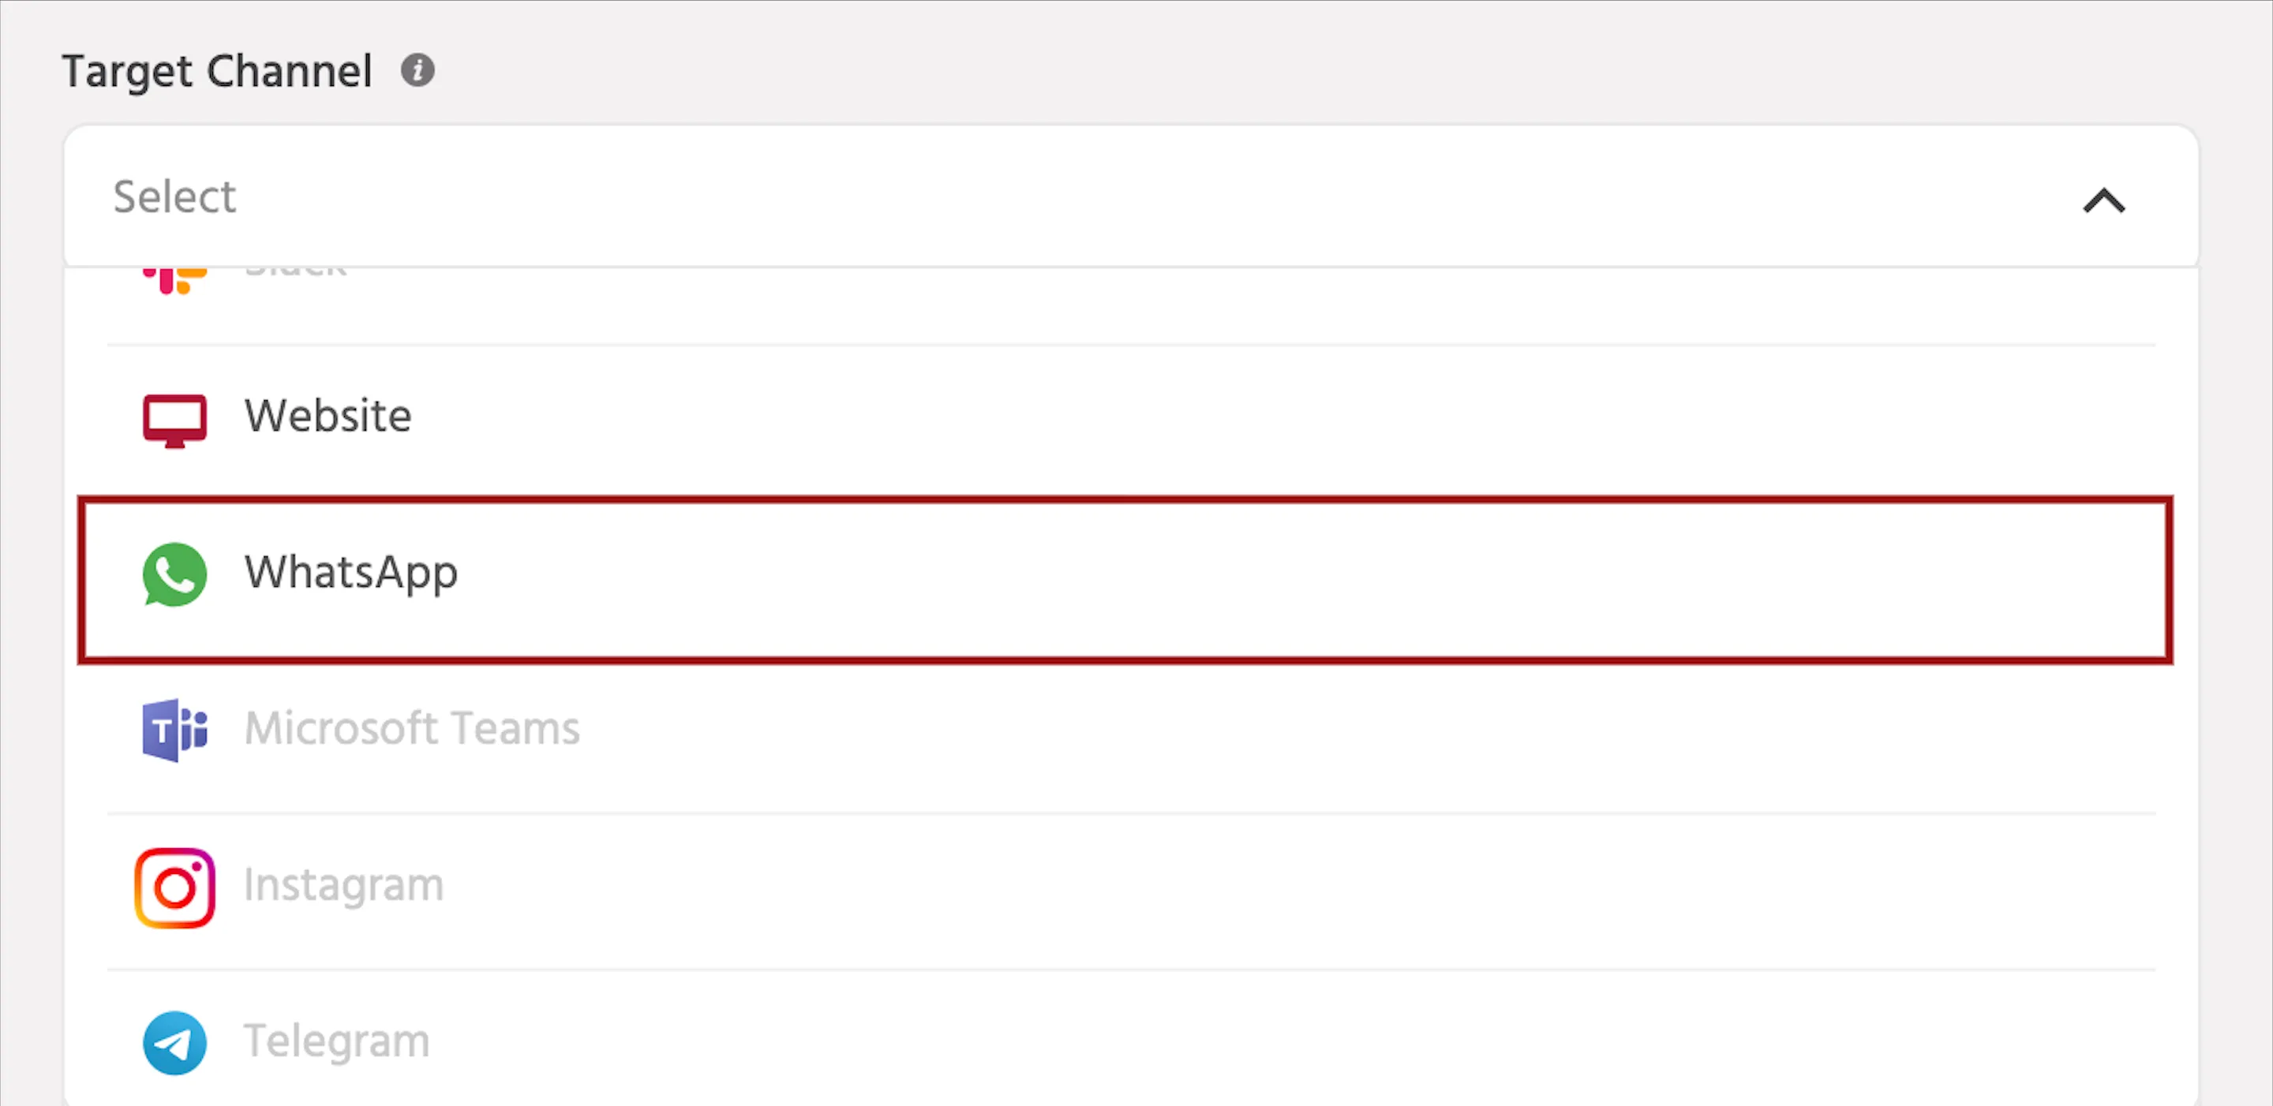2273x1106 pixels.
Task: Click the Select dropdown field
Action: (x=1130, y=196)
